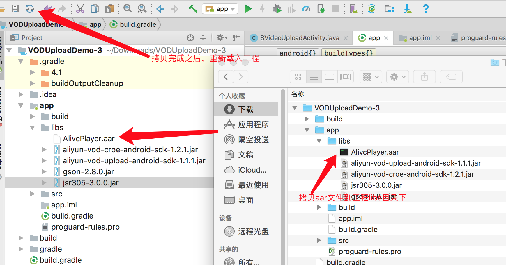This screenshot has width=506, height=265.
Task: Click Finder's share button
Action: [424, 77]
